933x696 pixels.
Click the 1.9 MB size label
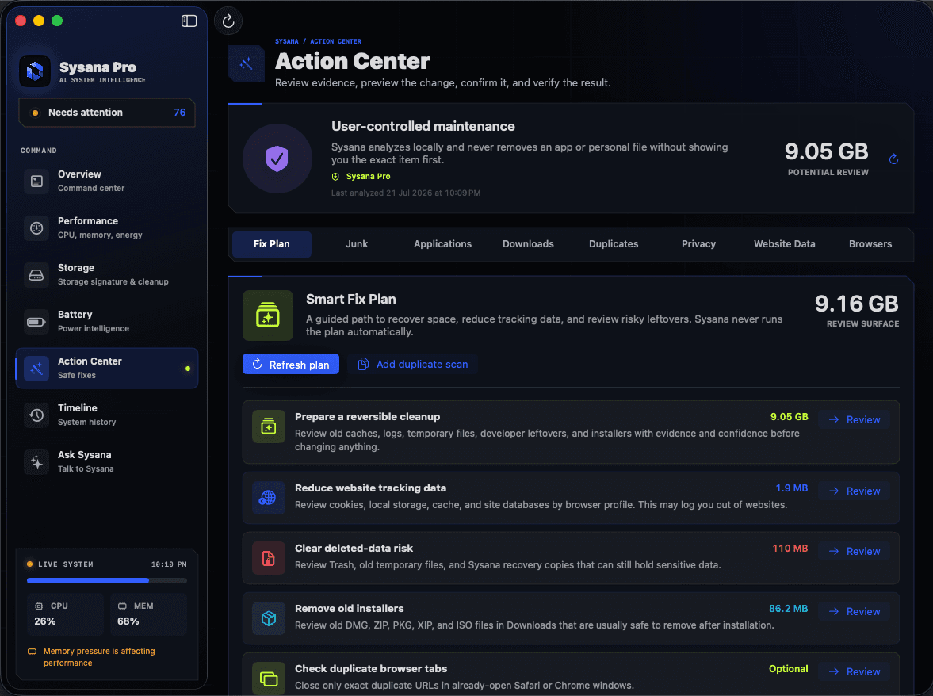[791, 488]
